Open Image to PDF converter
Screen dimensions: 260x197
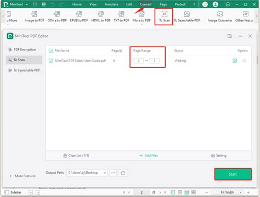(35, 16)
